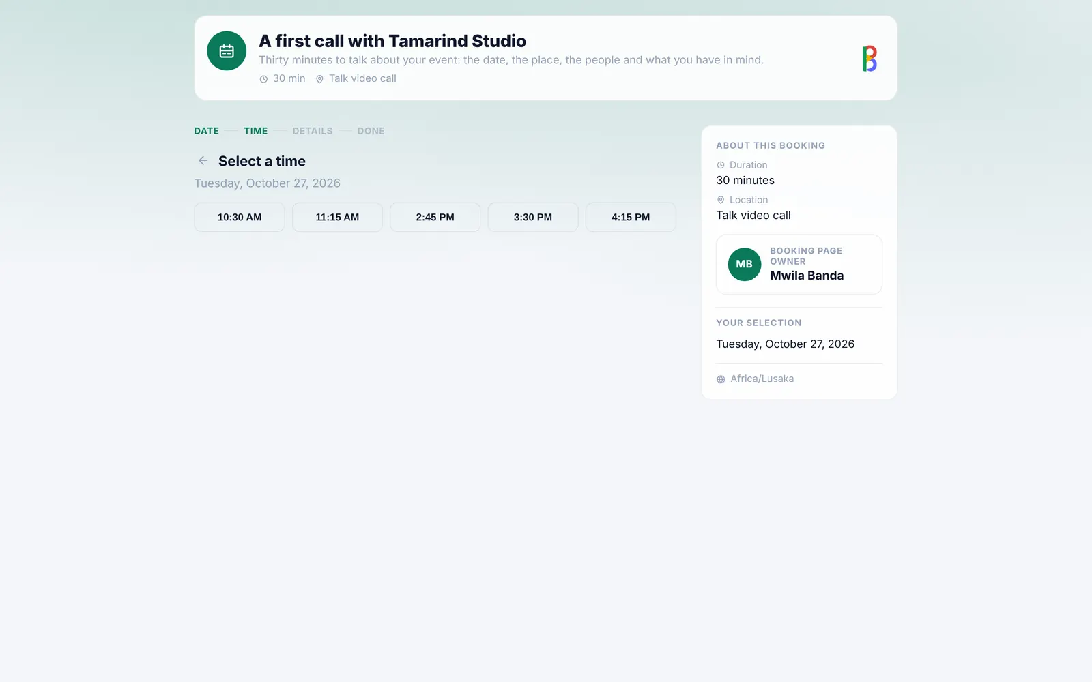Click 'Talk video call' in sidebar

pyautogui.click(x=753, y=215)
